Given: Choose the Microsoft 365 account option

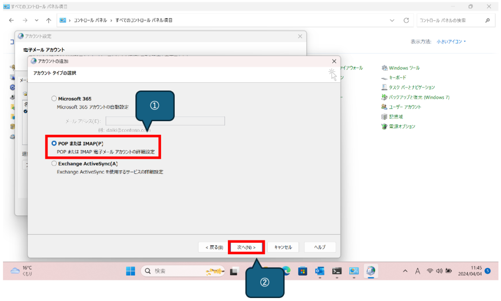Looking at the screenshot, I should click(x=54, y=98).
